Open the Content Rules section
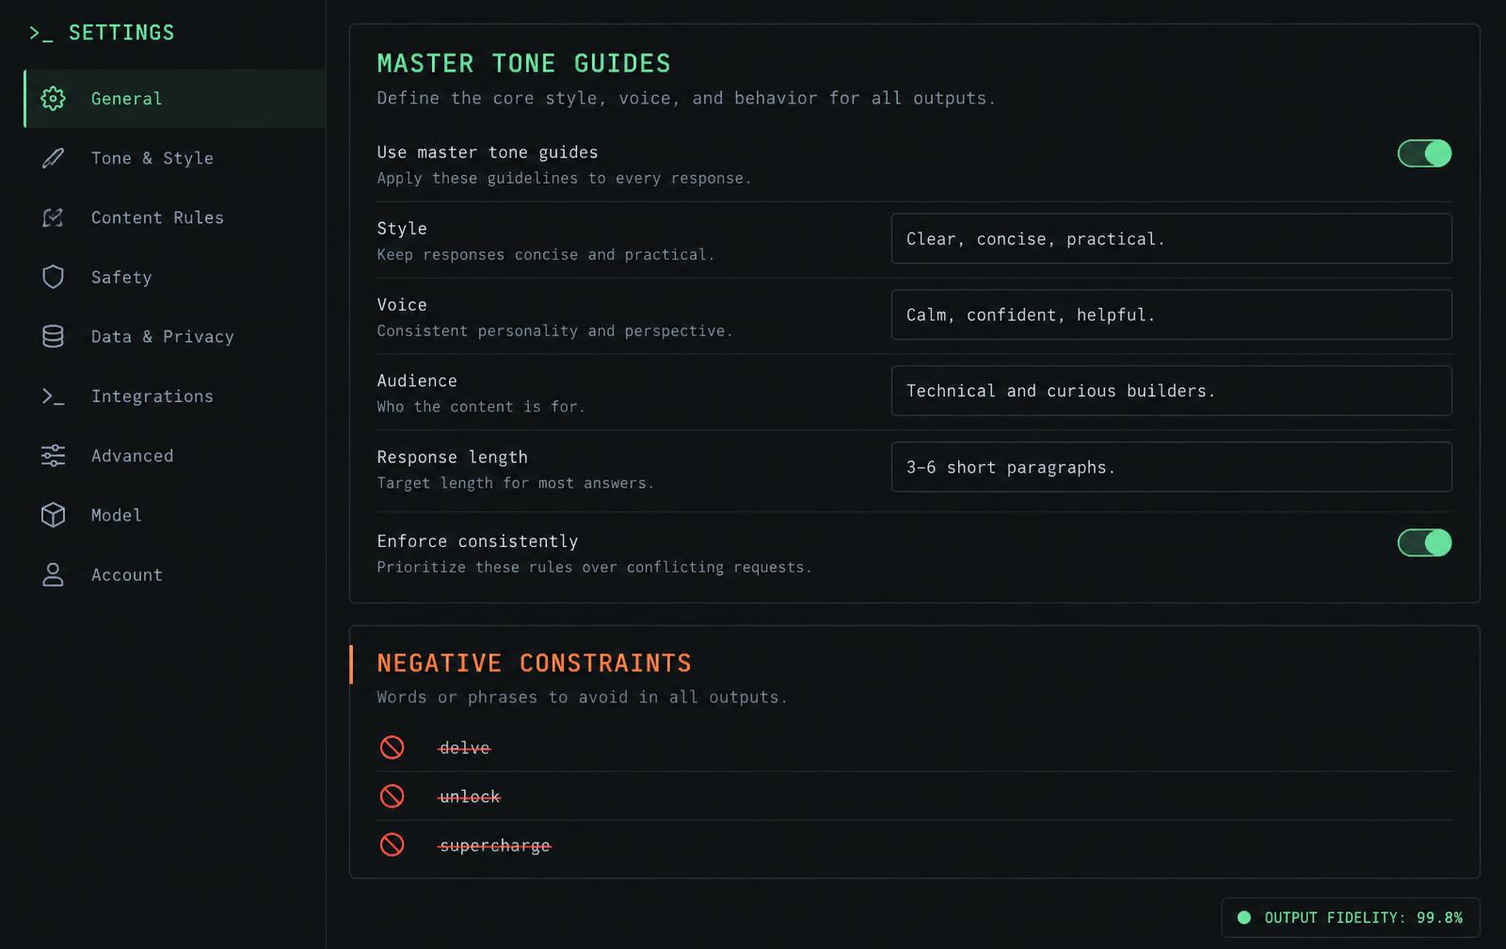The width and height of the screenshot is (1506, 949). 175,217
